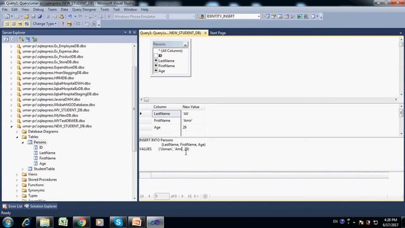Click the New Project toolbar icon
Image resolution: width=405 pixels, height=228 pixels.
[x=7, y=16]
